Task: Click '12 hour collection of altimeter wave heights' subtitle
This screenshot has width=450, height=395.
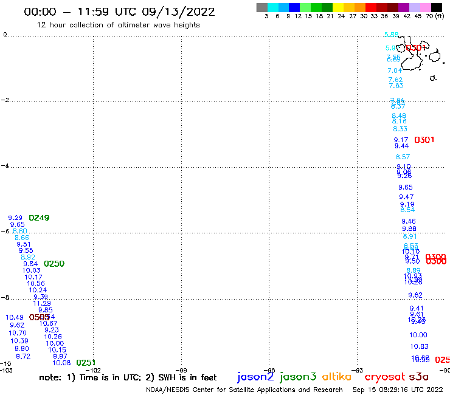Action: pyautogui.click(x=118, y=25)
